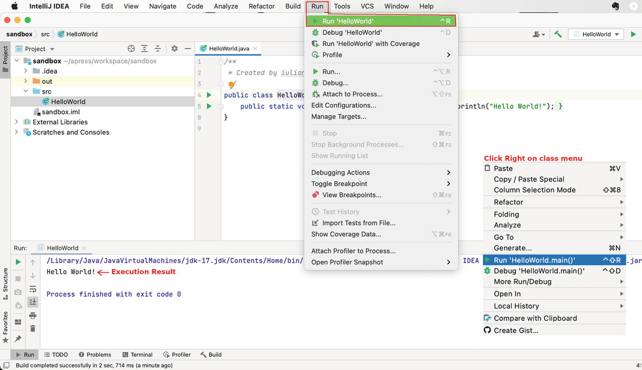Select Edit Configurations... in Run menu

381,105
